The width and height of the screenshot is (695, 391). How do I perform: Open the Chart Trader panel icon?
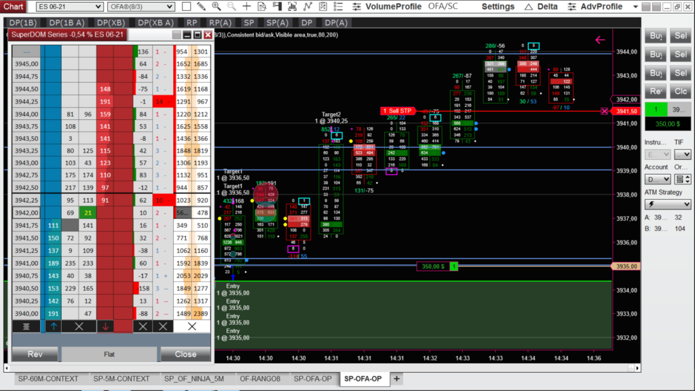(x=277, y=6)
